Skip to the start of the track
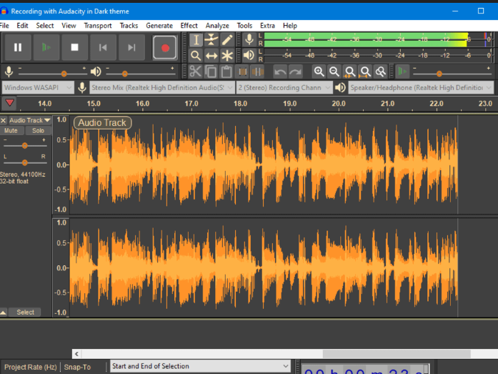The width and height of the screenshot is (498, 374). (x=103, y=48)
